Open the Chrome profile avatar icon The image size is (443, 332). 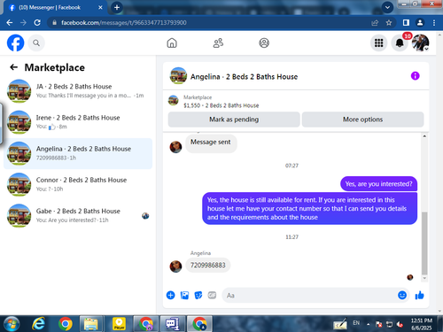click(x=420, y=23)
